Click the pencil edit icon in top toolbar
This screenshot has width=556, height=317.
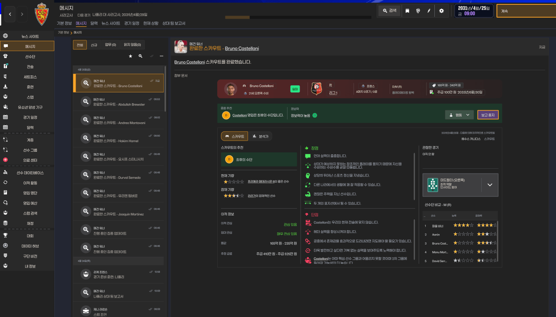(x=428, y=10)
